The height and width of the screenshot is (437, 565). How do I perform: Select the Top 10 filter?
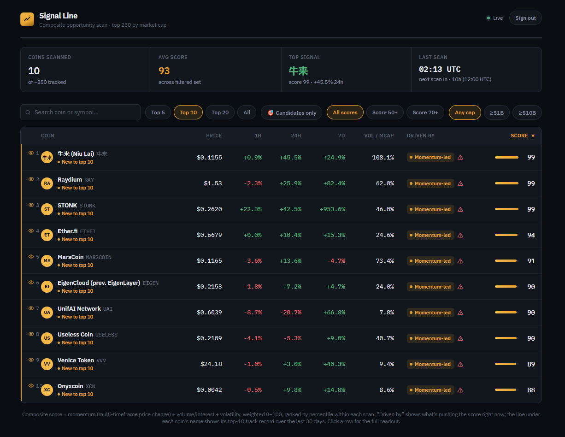pyautogui.click(x=188, y=112)
